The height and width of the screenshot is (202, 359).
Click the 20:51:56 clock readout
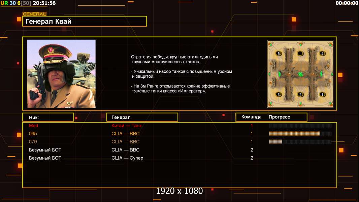44,3
